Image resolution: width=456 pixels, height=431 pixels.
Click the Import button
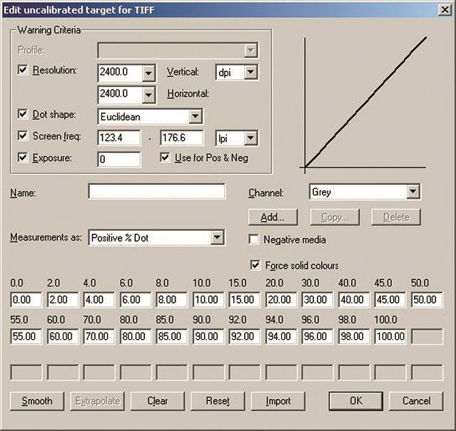coord(278,400)
